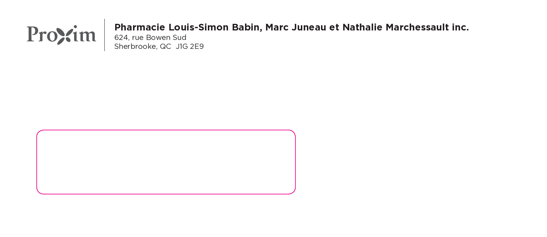Click the butterfly-shaped x in the logo
Image resolution: width=547 pixels, height=237 pixels.
point(63,35)
